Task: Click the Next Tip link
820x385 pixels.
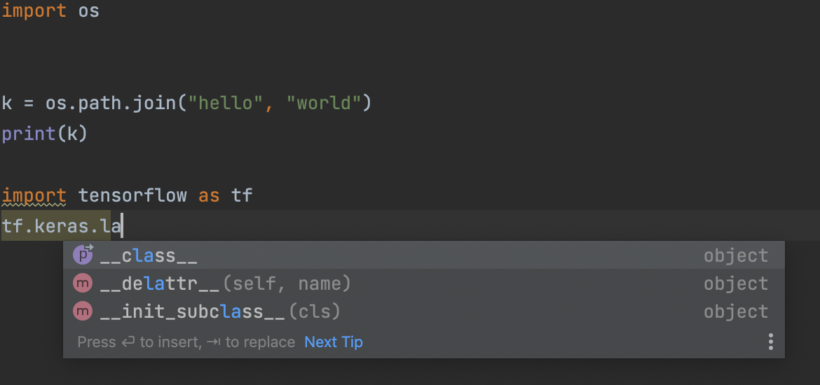Action: pos(334,342)
